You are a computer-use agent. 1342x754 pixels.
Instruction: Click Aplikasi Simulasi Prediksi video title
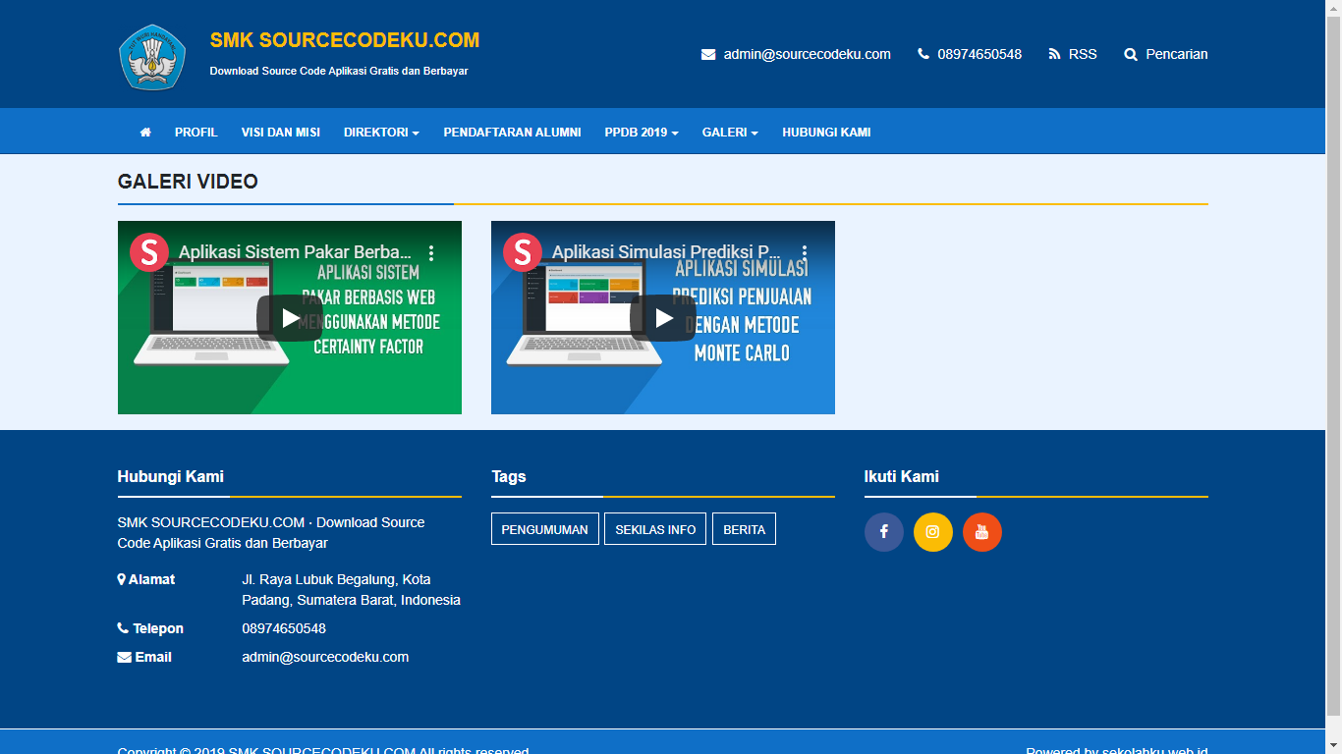(667, 252)
